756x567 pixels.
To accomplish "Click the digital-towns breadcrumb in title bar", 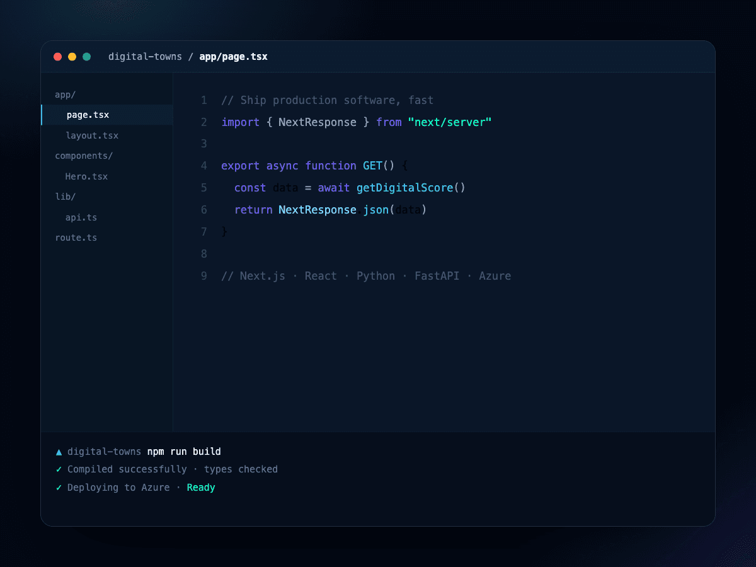I will click(x=145, y=57).
